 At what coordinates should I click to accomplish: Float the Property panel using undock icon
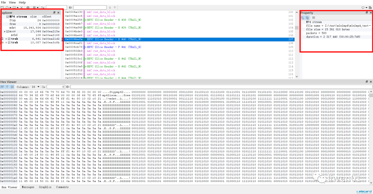click(366, 13)
